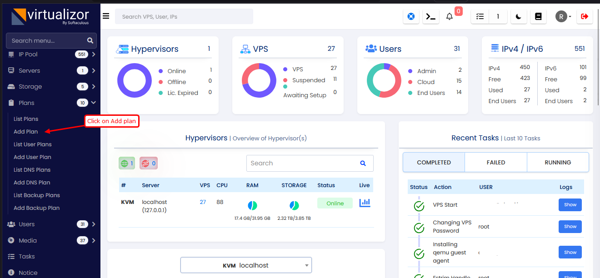The width and height of the screenshot is (600, 278).
Task: Click the RAM usage pie indicator
Action: click(x=252, y=206)
